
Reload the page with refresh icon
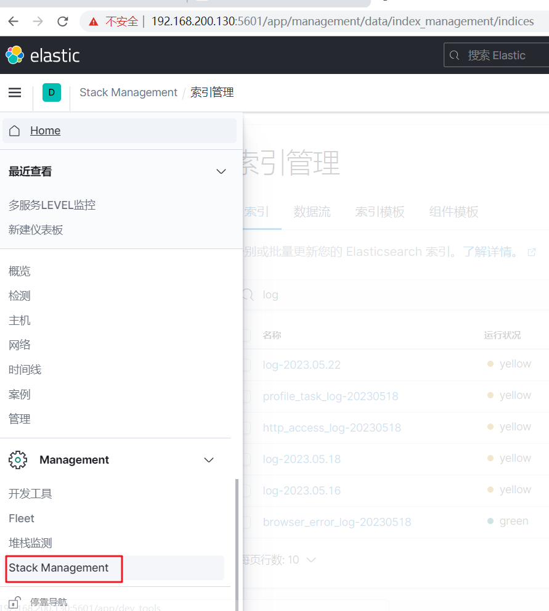point(62,22)
